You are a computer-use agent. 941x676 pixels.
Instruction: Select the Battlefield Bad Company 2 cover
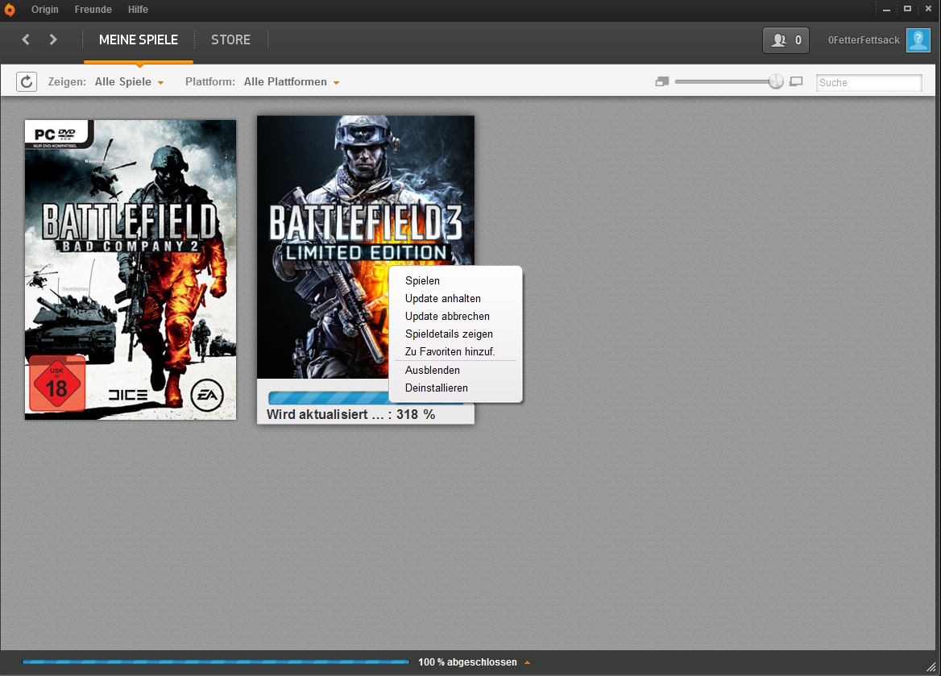(x=131, y=270)
